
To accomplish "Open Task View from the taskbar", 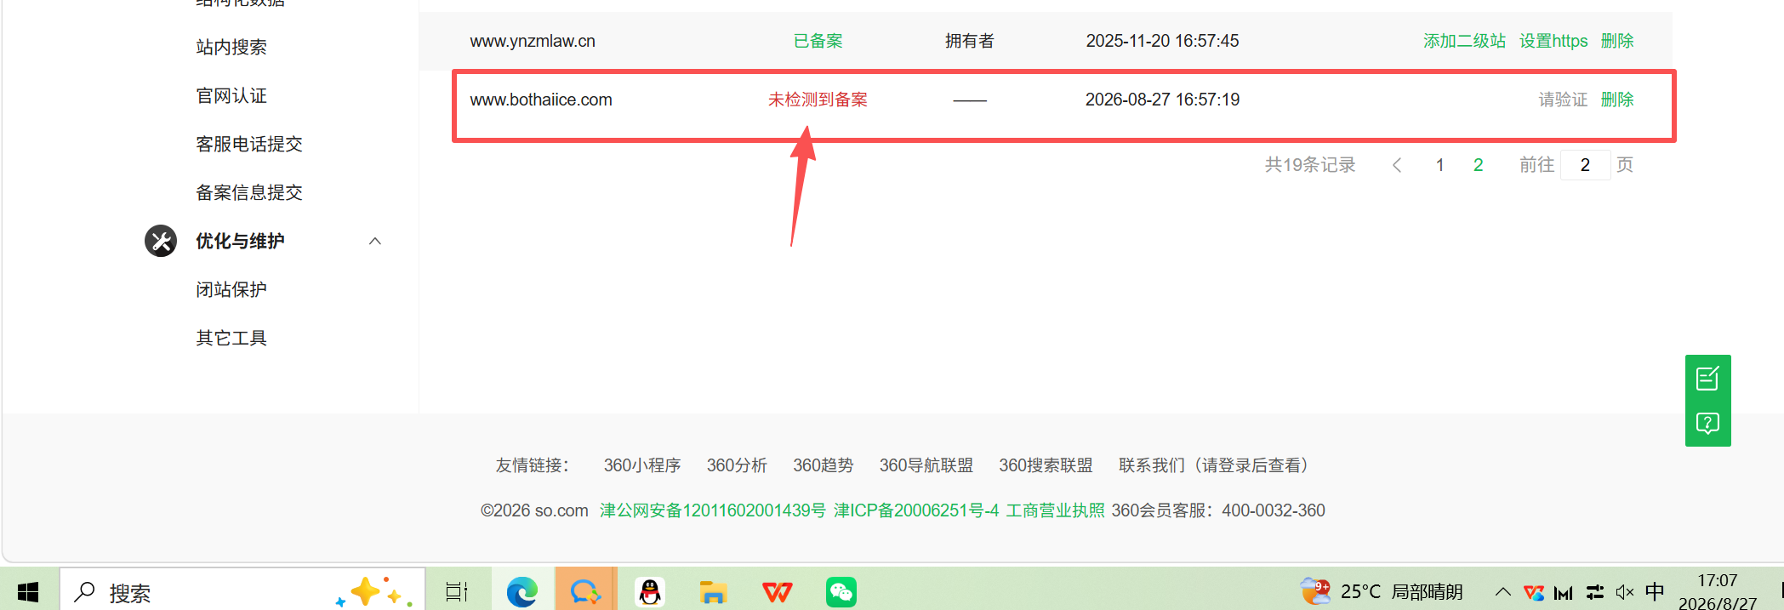I will click(x=457, y=591).
